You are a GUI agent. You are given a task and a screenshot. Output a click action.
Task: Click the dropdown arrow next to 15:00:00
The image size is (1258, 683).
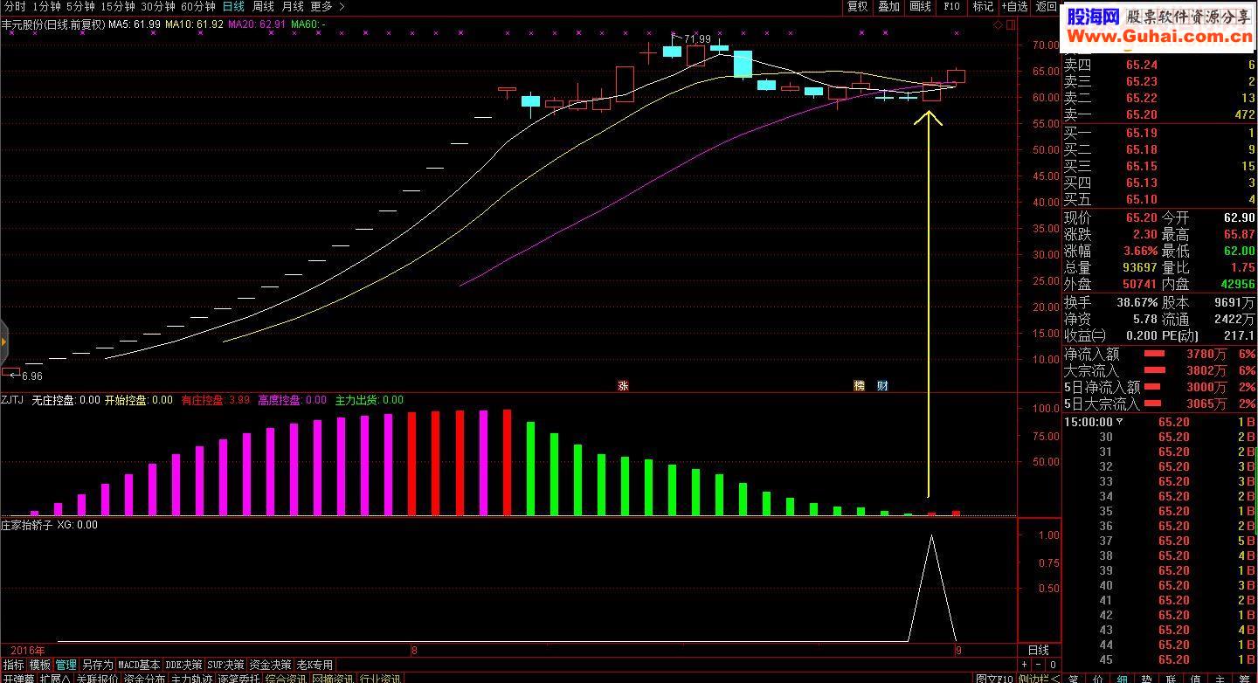click(x=1120, y=422)
